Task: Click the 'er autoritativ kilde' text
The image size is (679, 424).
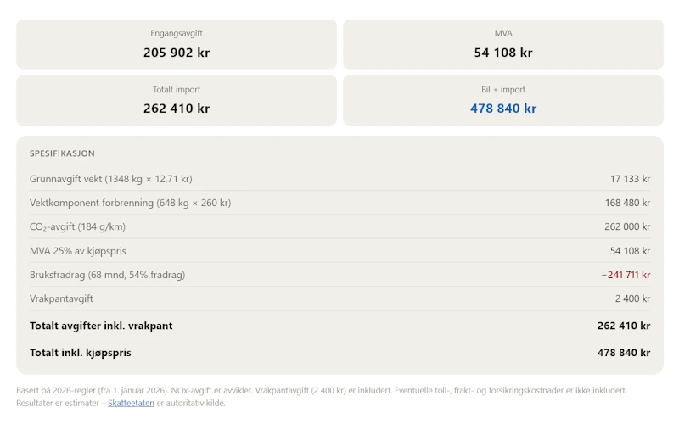Action: click(x=191, y=403)
